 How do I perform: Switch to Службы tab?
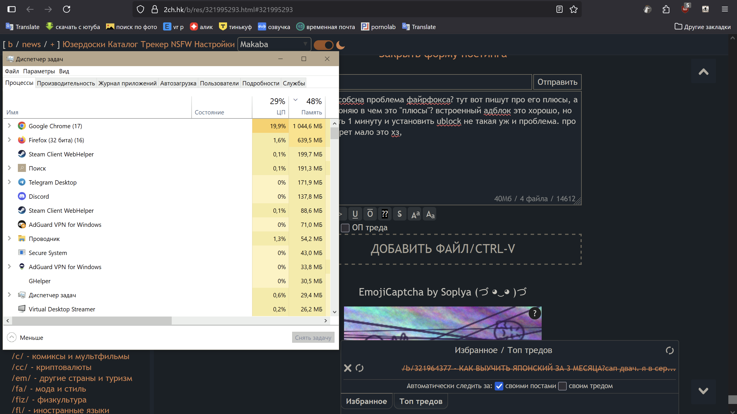point(294,83)
